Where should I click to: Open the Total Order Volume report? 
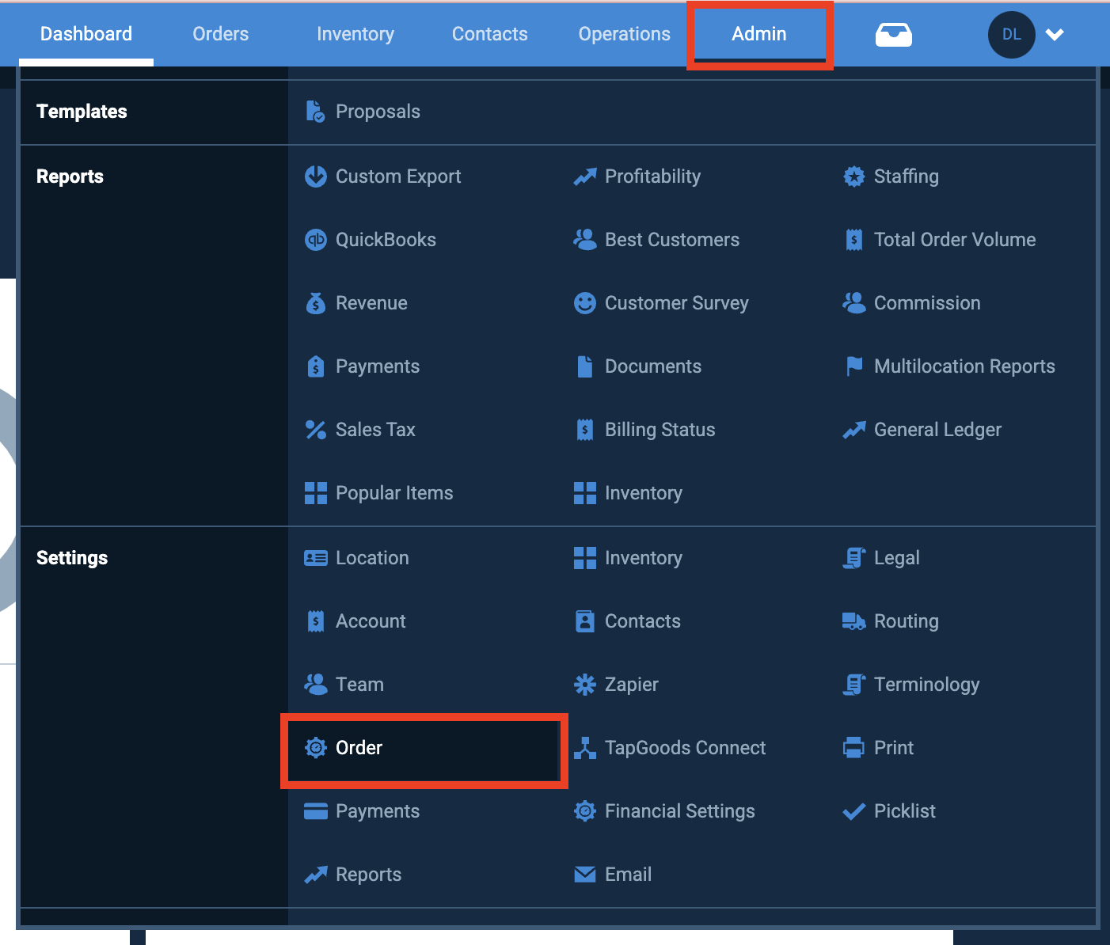click(x=955, y=240)
